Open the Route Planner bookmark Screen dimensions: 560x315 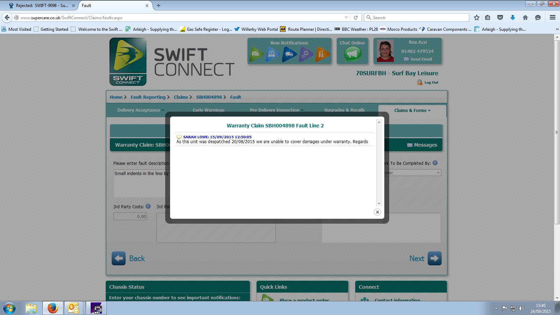click(x=306, y=29)
